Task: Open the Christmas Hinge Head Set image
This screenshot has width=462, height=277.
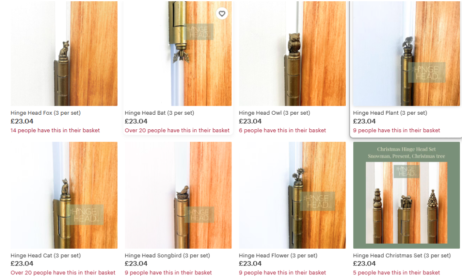Action: point(406,195)
